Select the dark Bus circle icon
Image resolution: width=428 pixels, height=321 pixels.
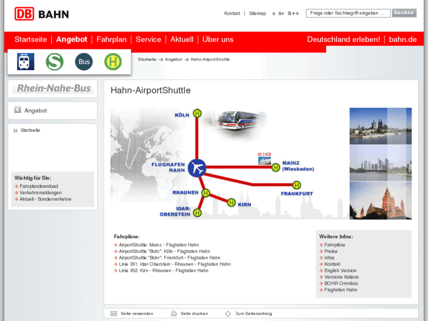[x=84, y=61]
